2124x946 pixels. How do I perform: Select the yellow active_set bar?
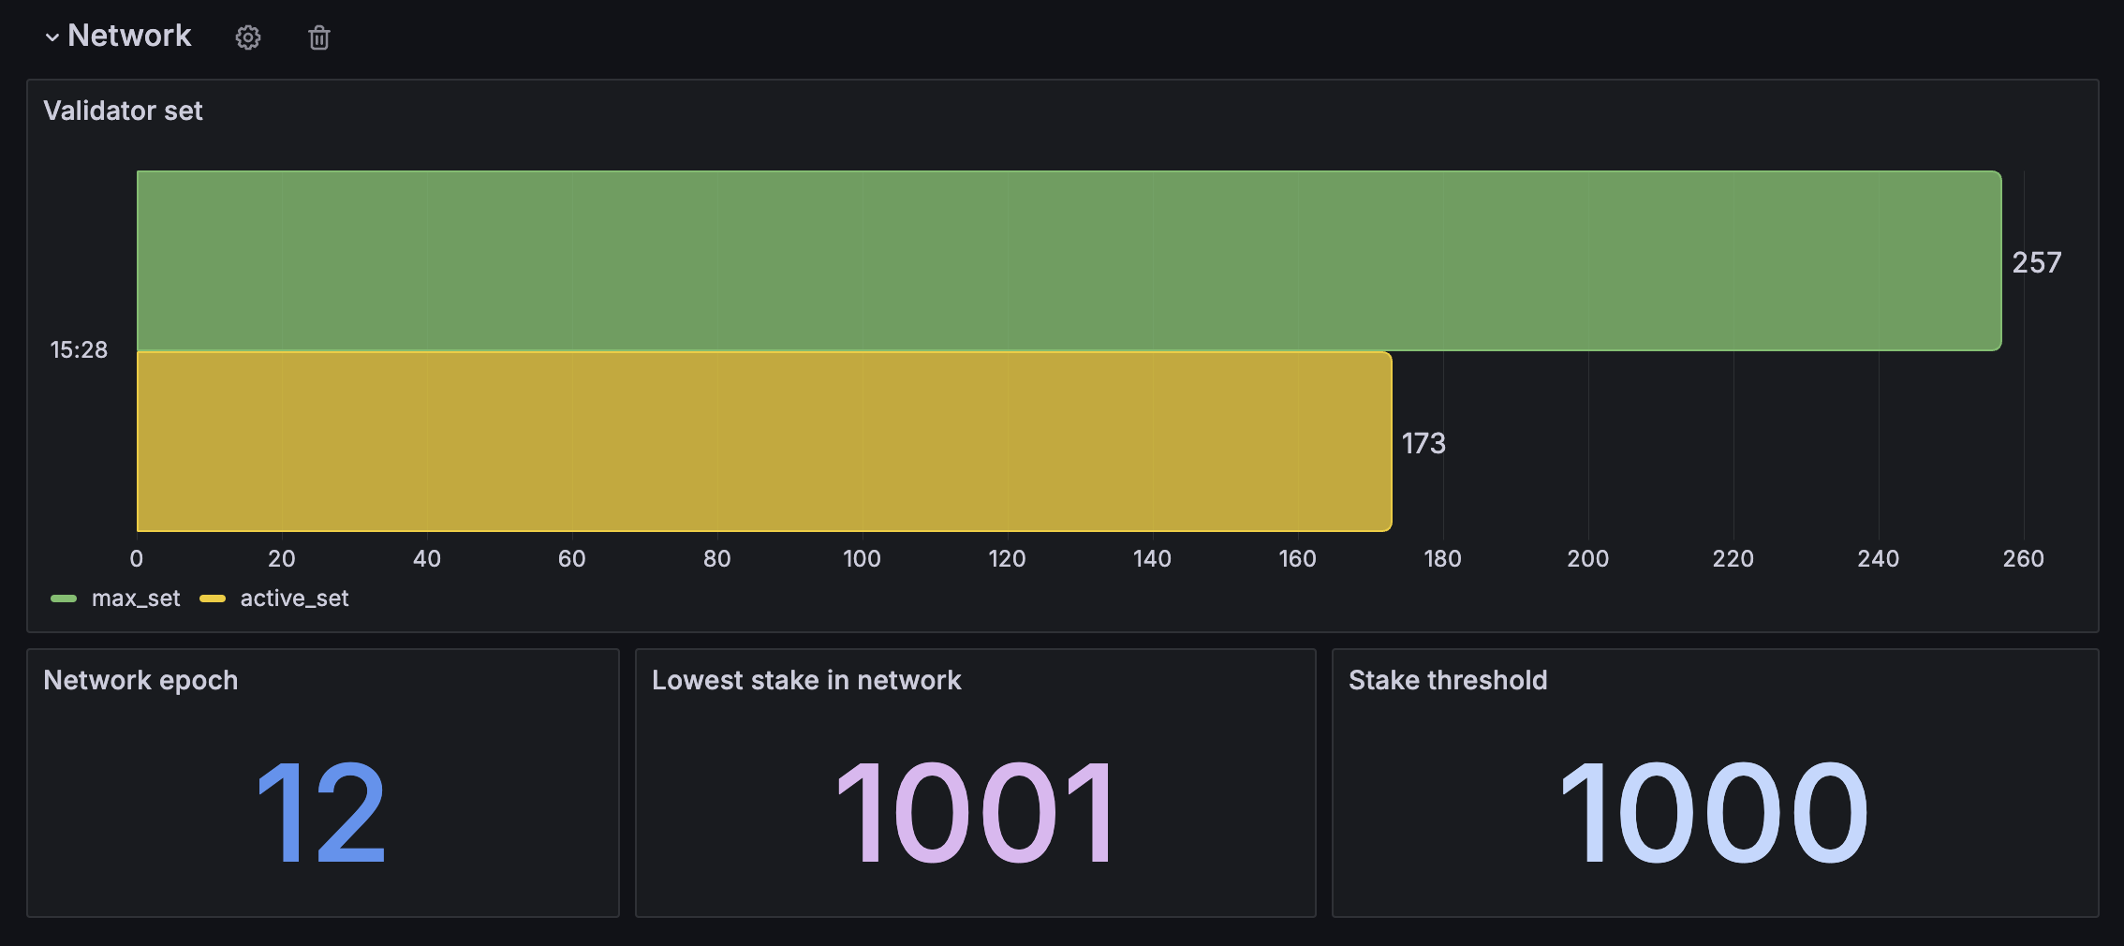point(764,441)
